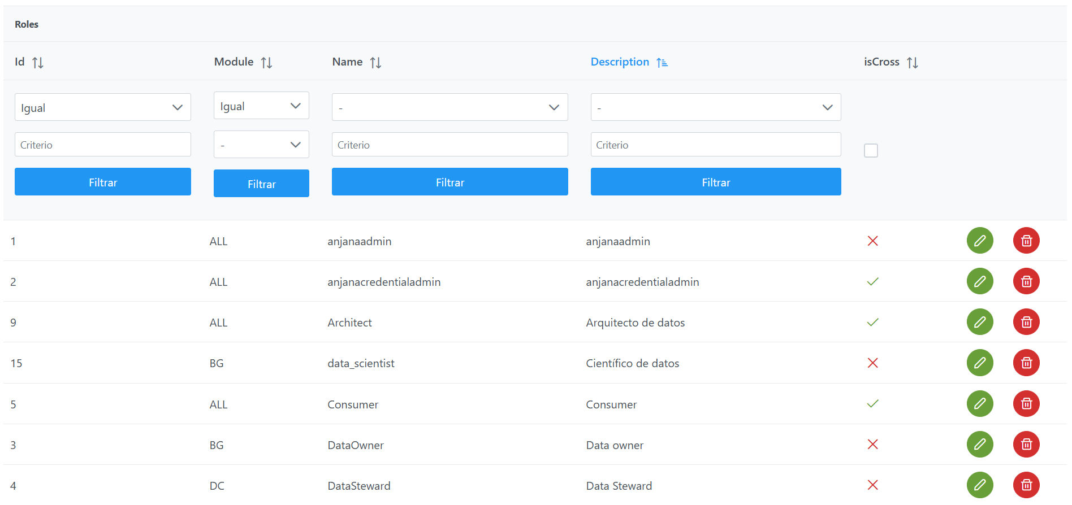
Task: Expand the Module value dropdown
Action: click(x=261, y=145)
